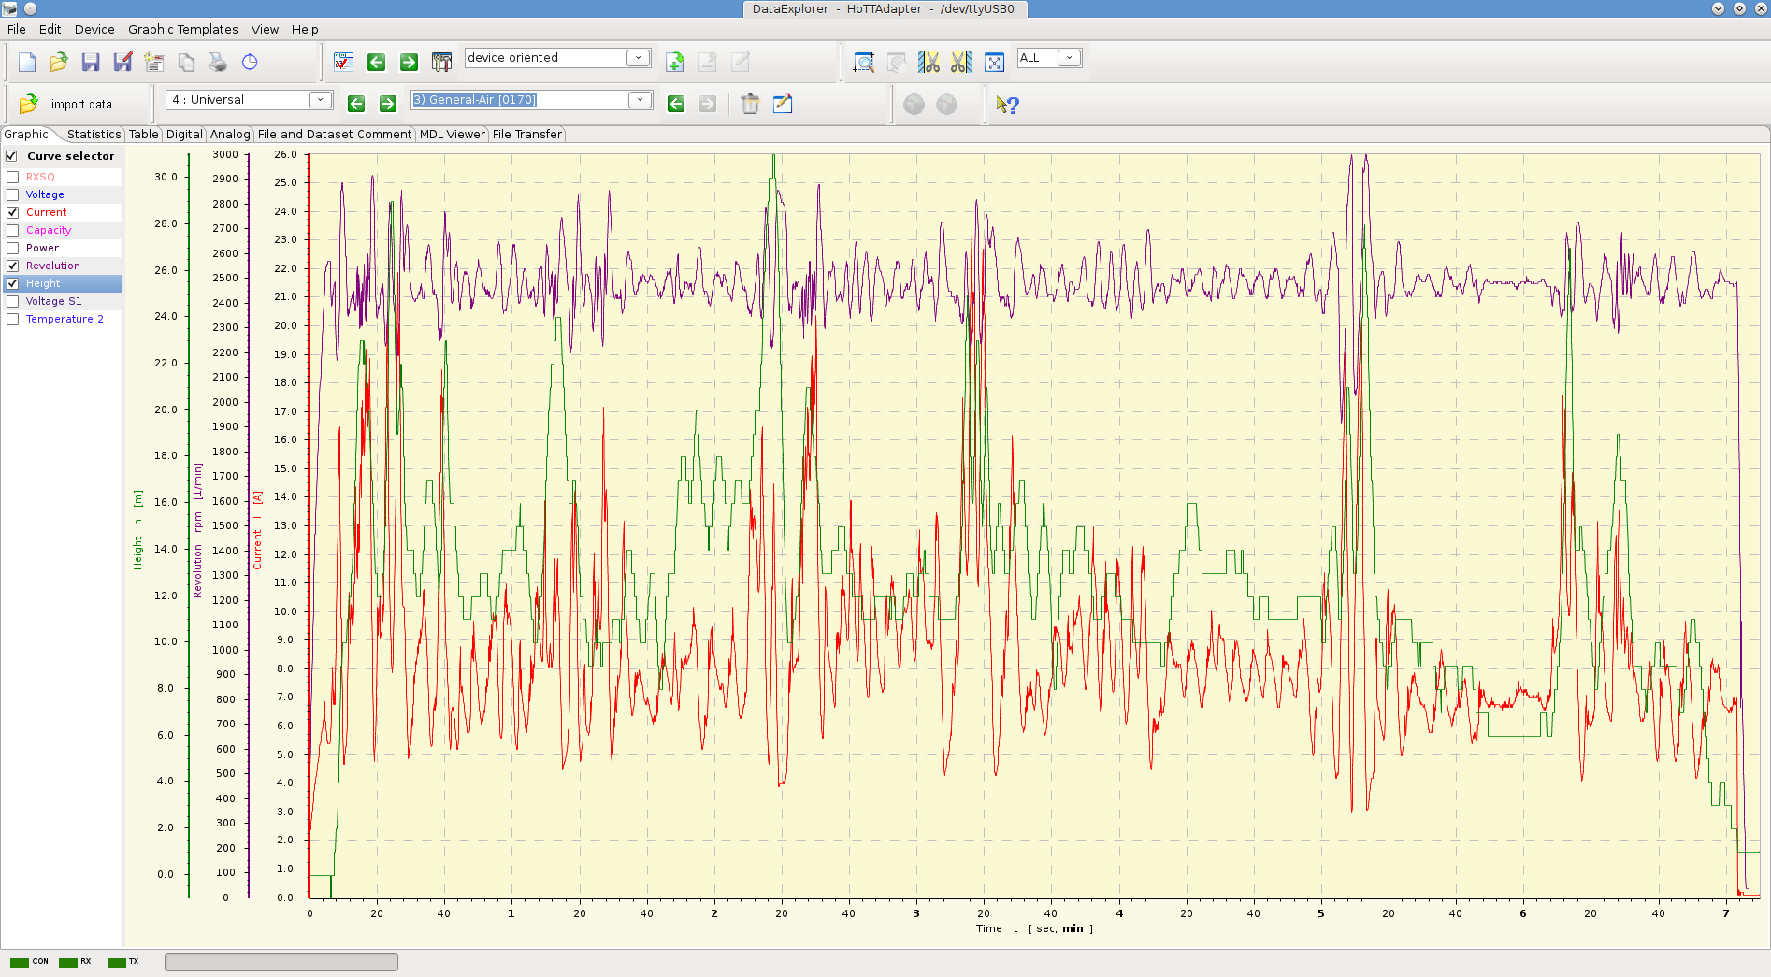1771x977 pixels.
Task: Uncheck the Current curve checkbox
Action: [13, 212]
